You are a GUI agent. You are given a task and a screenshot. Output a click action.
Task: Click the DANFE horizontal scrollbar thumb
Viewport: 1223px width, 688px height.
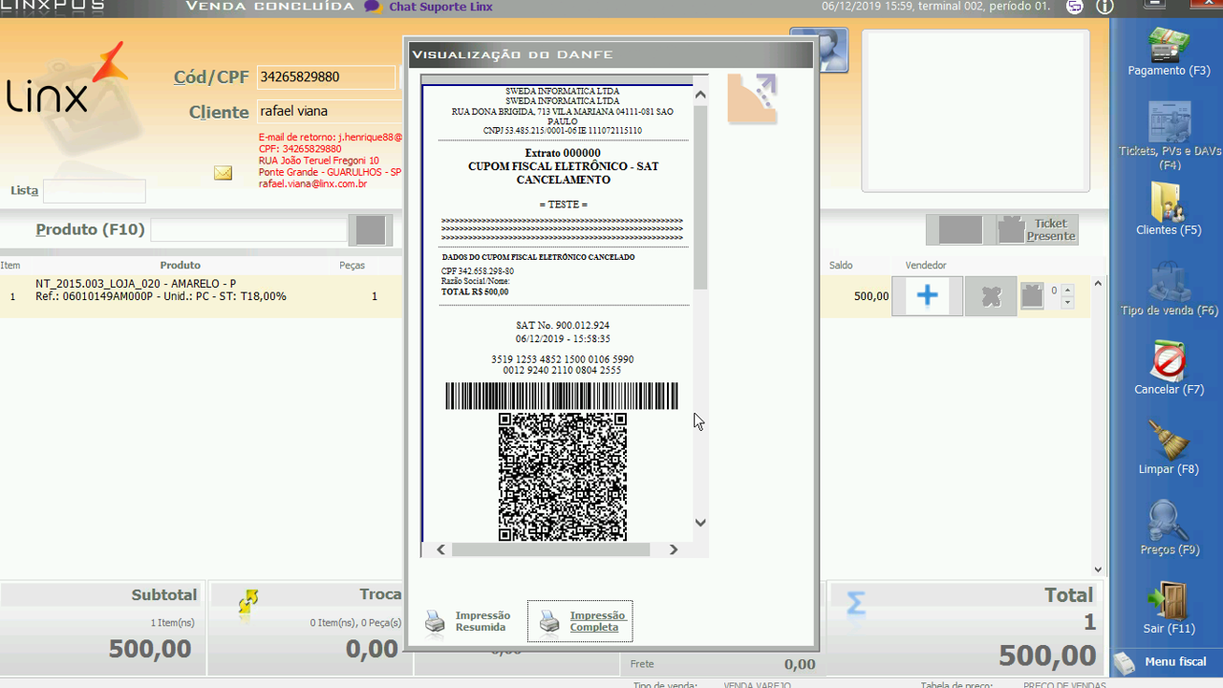[x=550, y=549]
